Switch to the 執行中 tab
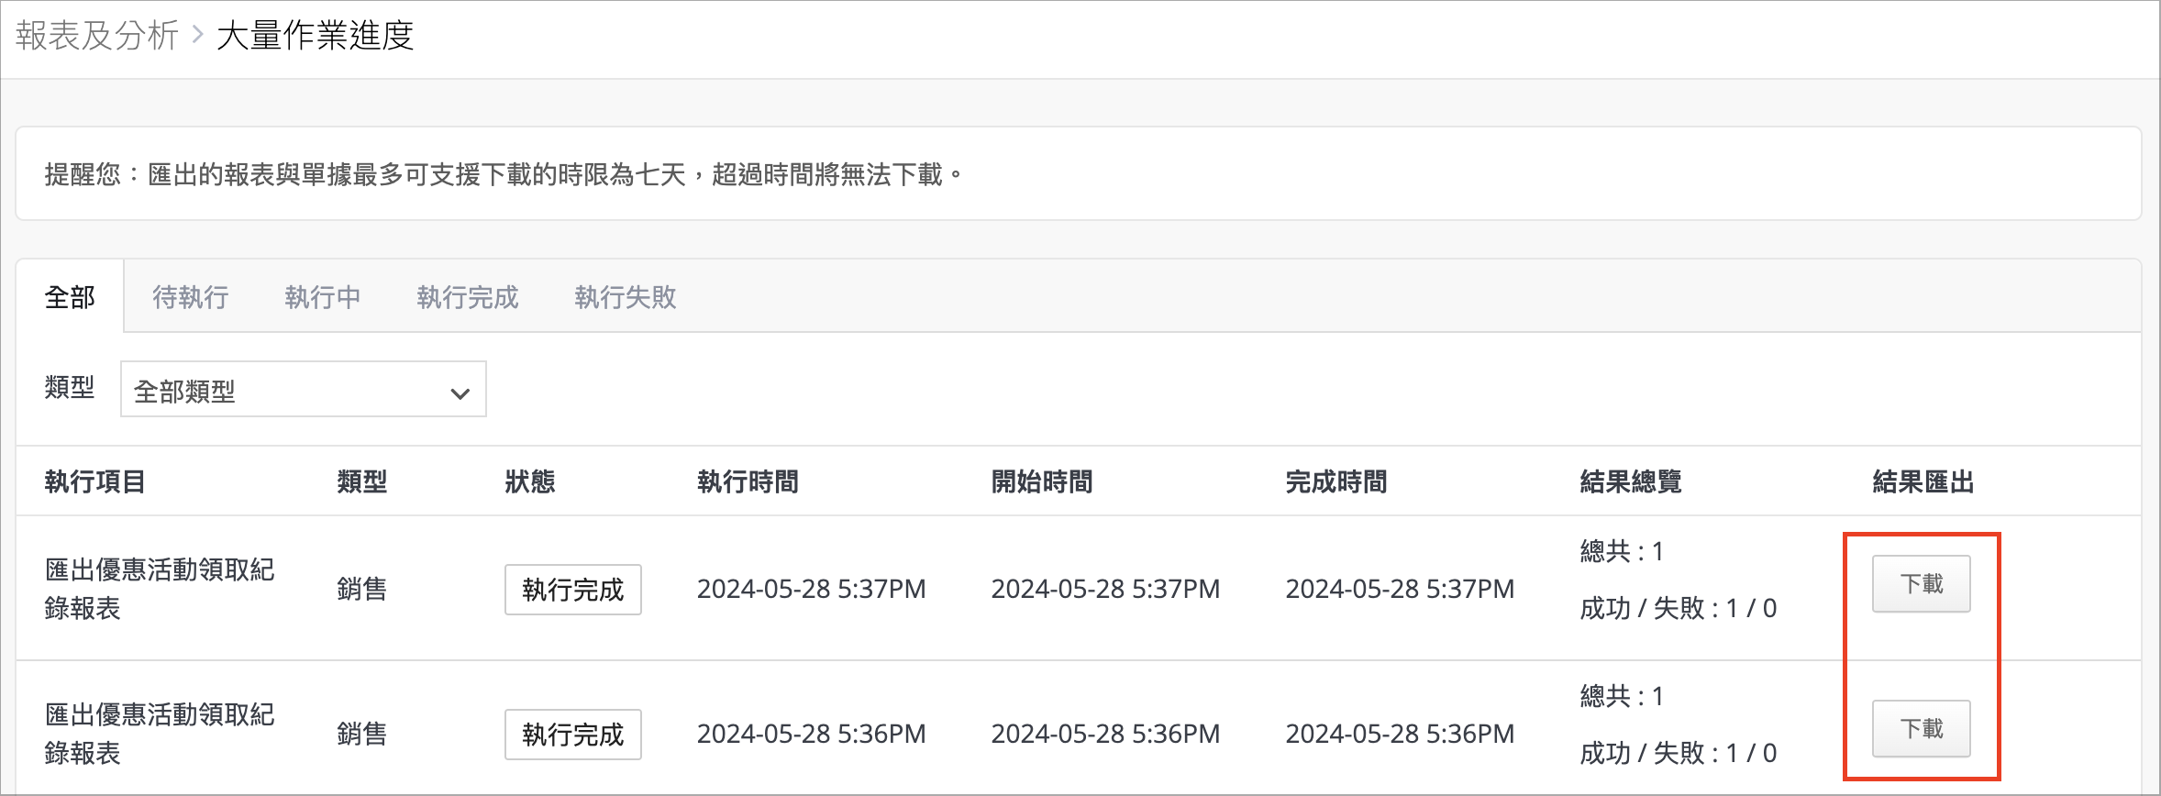This screenshot has height=796, width=2161. (322, 297)
